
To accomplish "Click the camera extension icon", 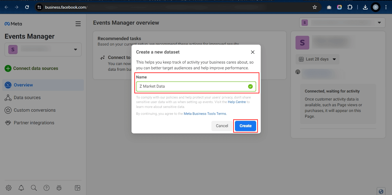I will [329, 7].
